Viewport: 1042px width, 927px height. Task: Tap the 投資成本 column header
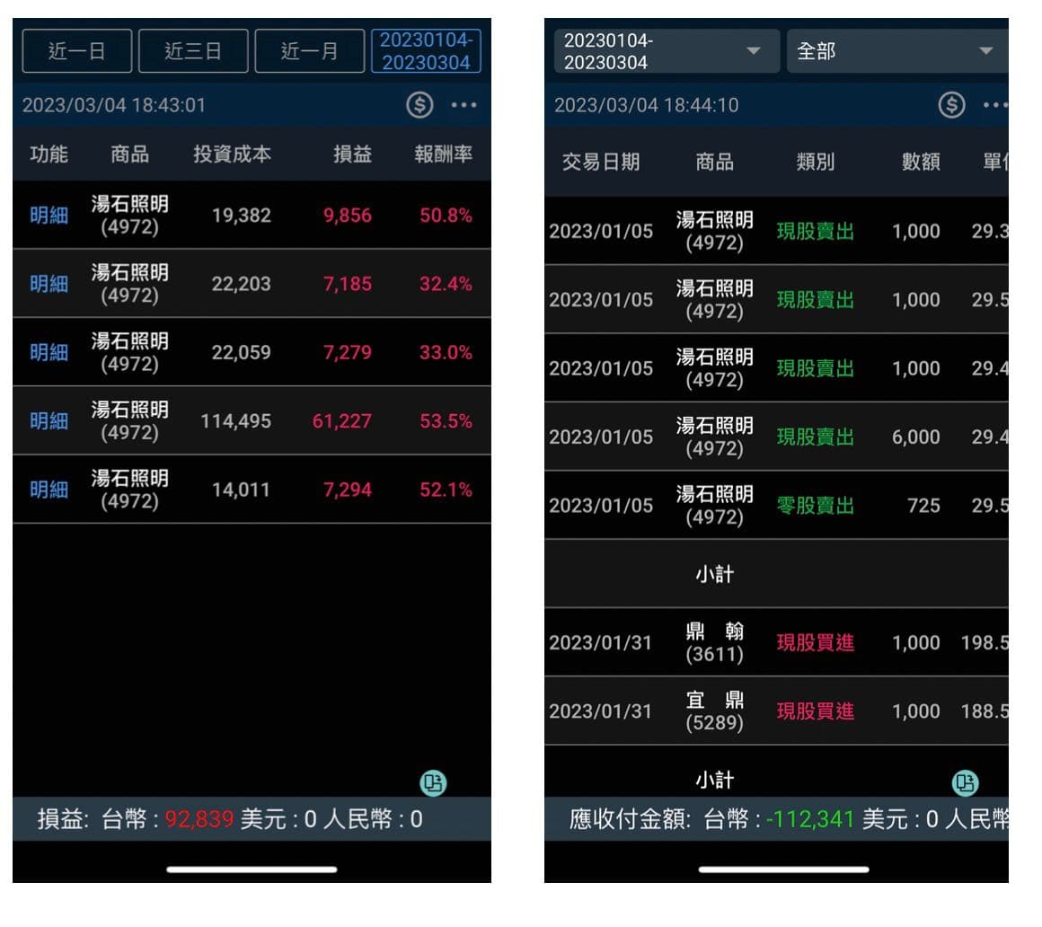(x=232, y=154)
